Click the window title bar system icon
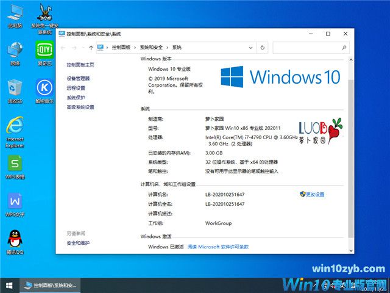Image resolution: width=390 pixels, height=293 pixels. point(62,34)
